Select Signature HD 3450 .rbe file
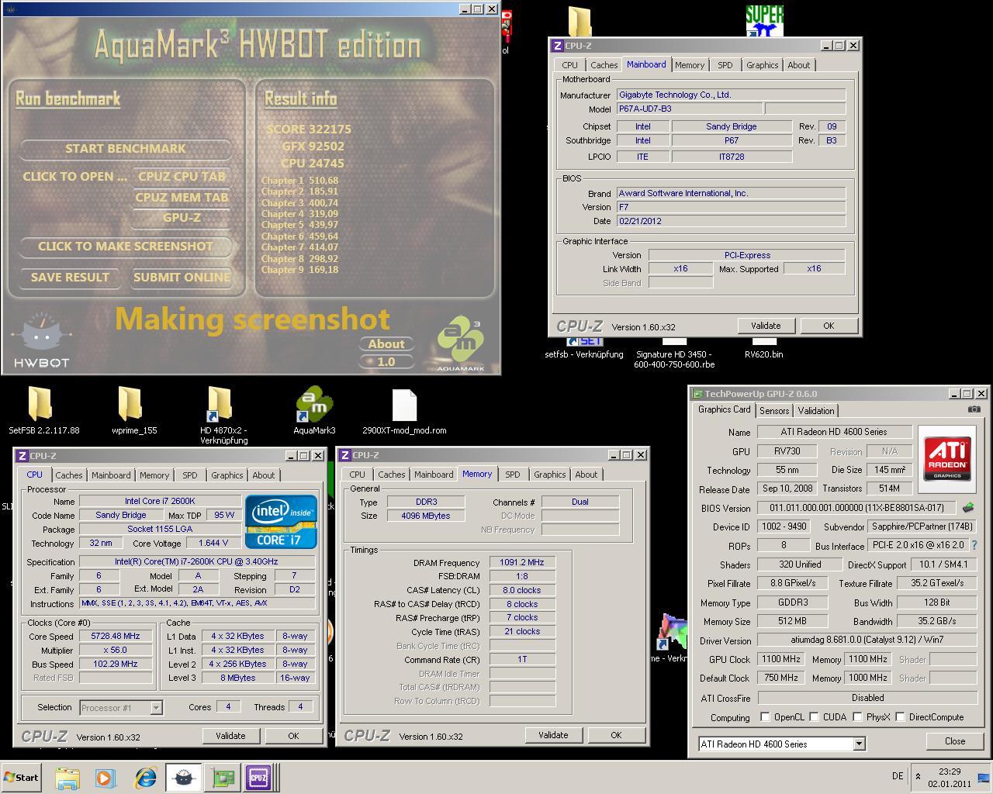The image size is (993, 794). (x=673, y=341)
